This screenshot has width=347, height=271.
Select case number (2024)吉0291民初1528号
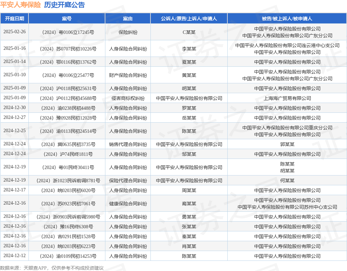[x=68, y=237]
